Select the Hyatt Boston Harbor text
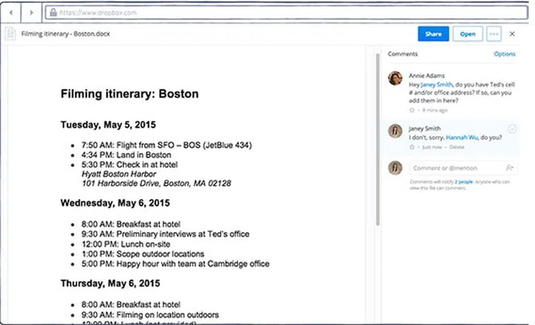Screen dimensions: 535x325 pos(119,174)
